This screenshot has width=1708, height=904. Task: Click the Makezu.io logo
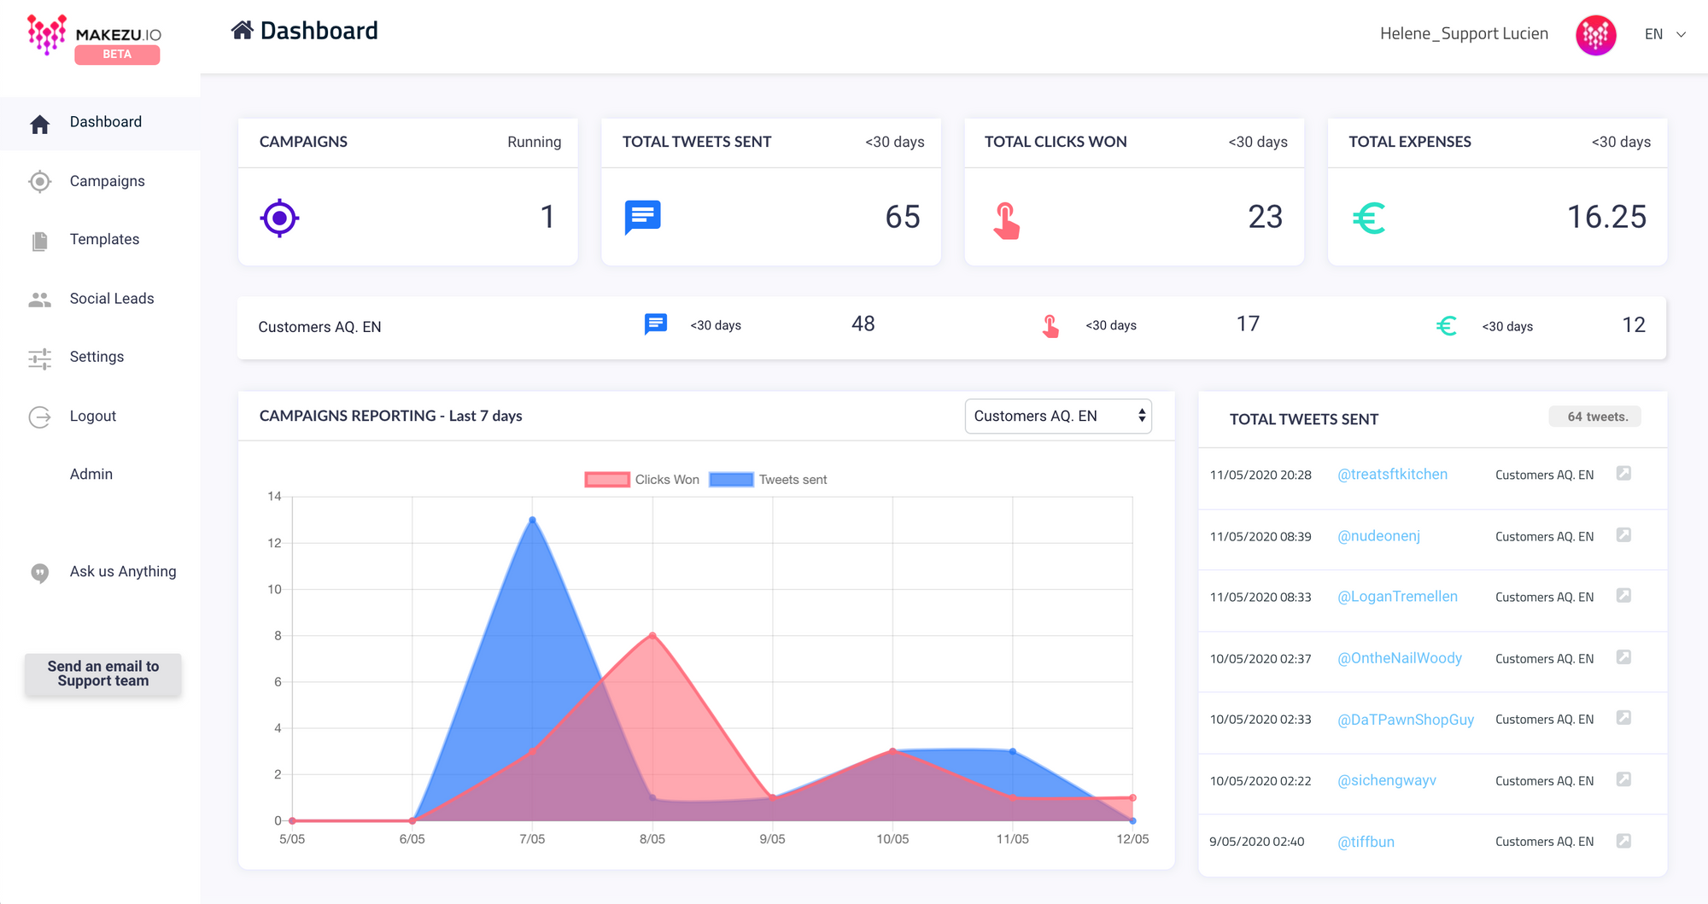pos(94,38)
